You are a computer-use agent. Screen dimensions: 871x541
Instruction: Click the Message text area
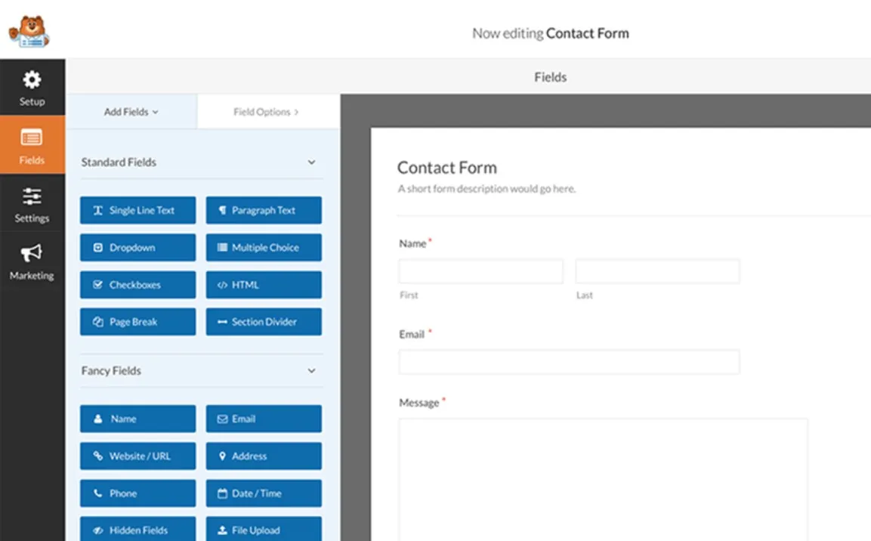coord(604,479)
